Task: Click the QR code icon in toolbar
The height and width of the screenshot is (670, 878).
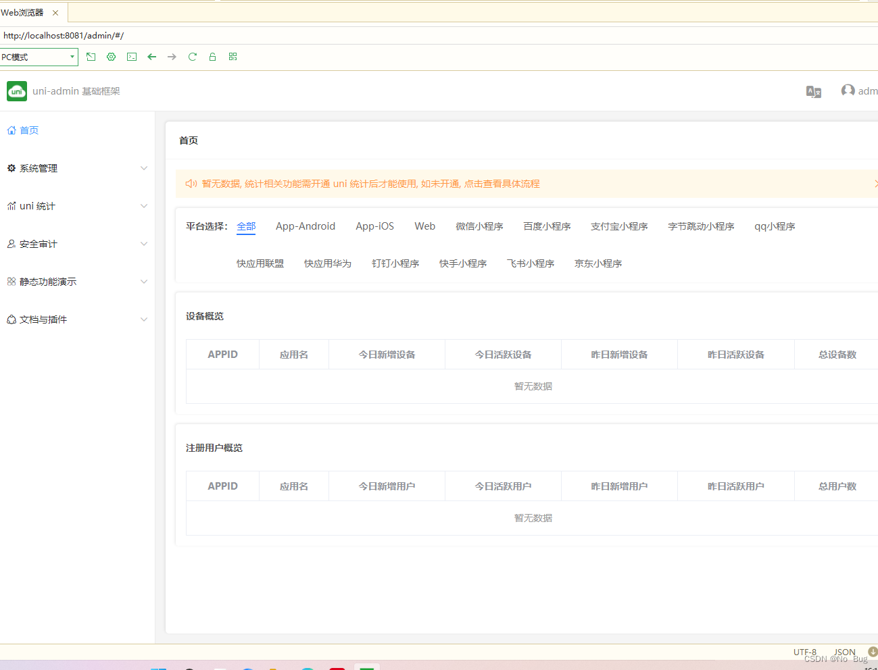Action: click(233, 57)
